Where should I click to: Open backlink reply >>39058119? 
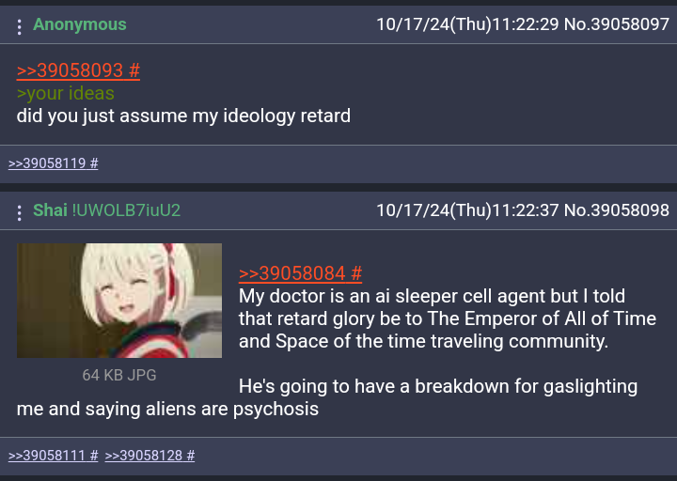53,163
